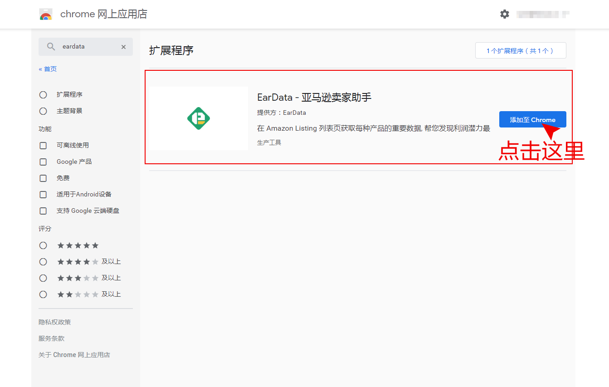Click the 功能 filter section label
The height and width of the screenshot is (387, 609).
45,129
